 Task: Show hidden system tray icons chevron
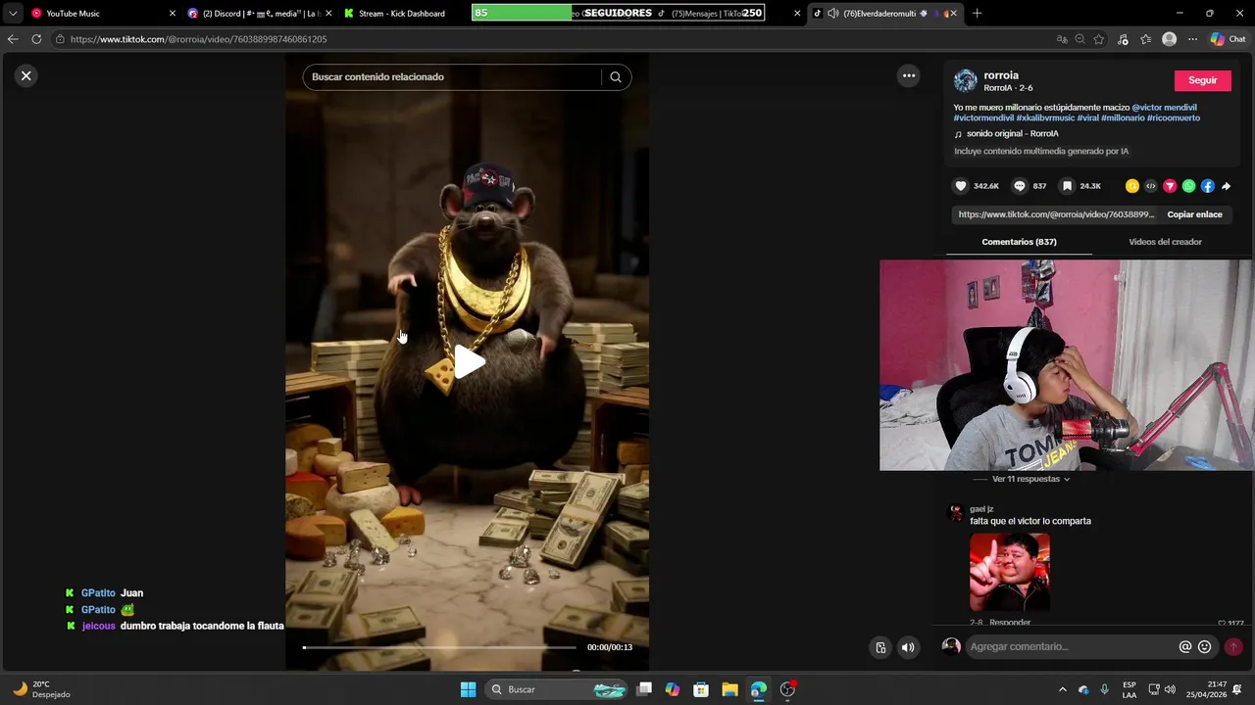1062,689
